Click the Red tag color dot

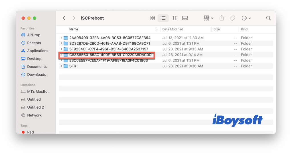(23, 132)
